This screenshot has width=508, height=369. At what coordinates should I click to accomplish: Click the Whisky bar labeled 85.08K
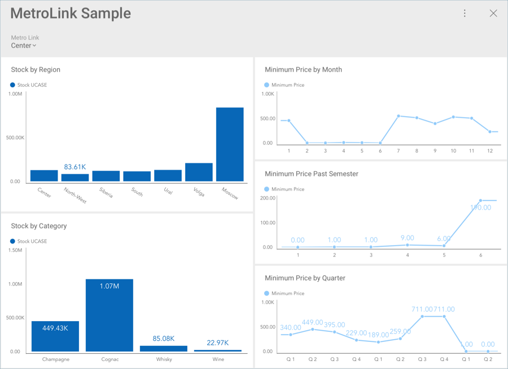pyautogui.click(x=164, y=348)
